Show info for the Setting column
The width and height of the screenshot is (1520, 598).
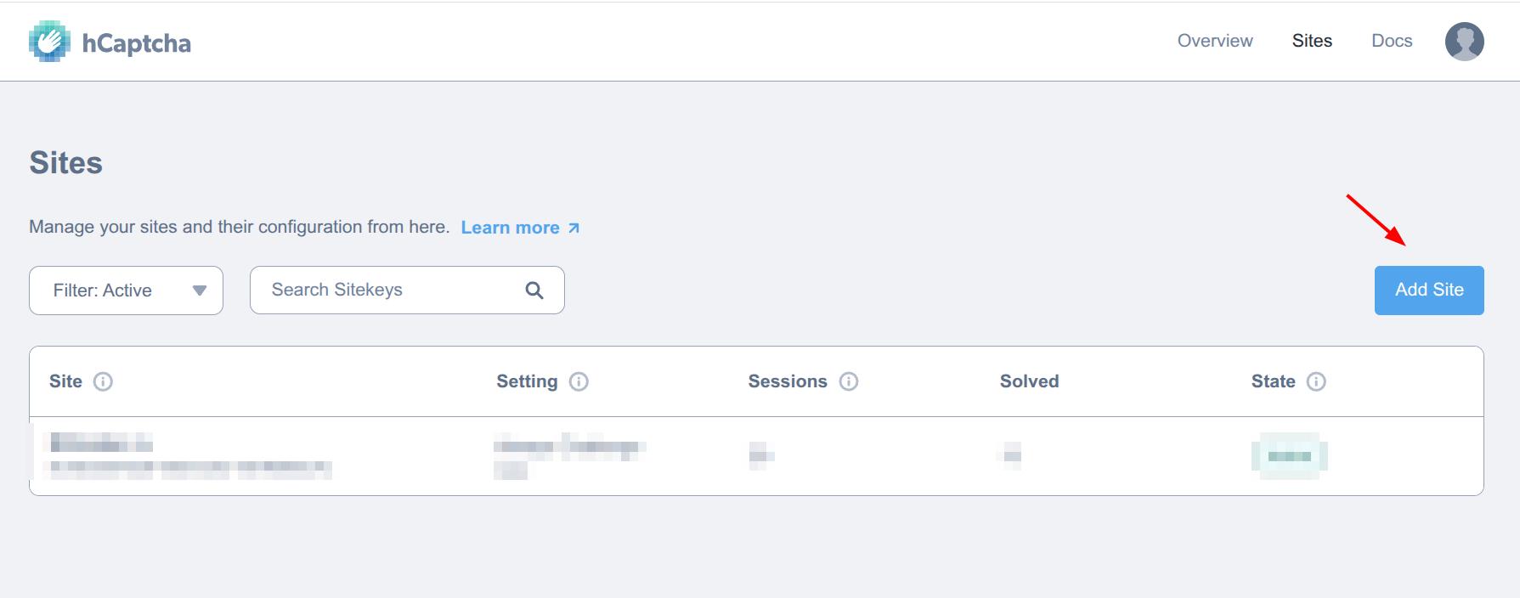[579, 381]
